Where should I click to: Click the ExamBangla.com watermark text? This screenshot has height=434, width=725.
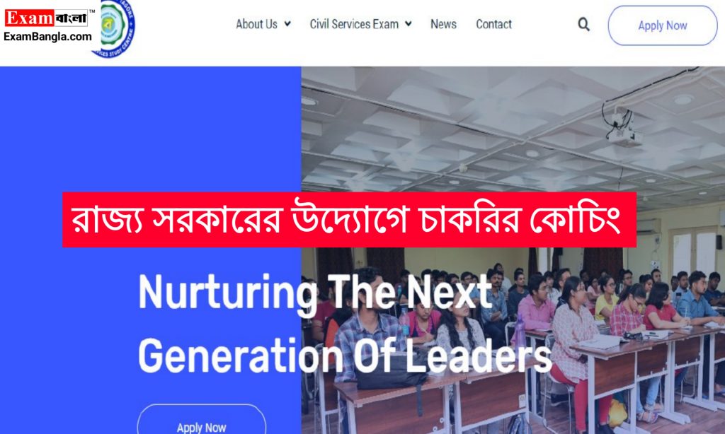[47, 37]
